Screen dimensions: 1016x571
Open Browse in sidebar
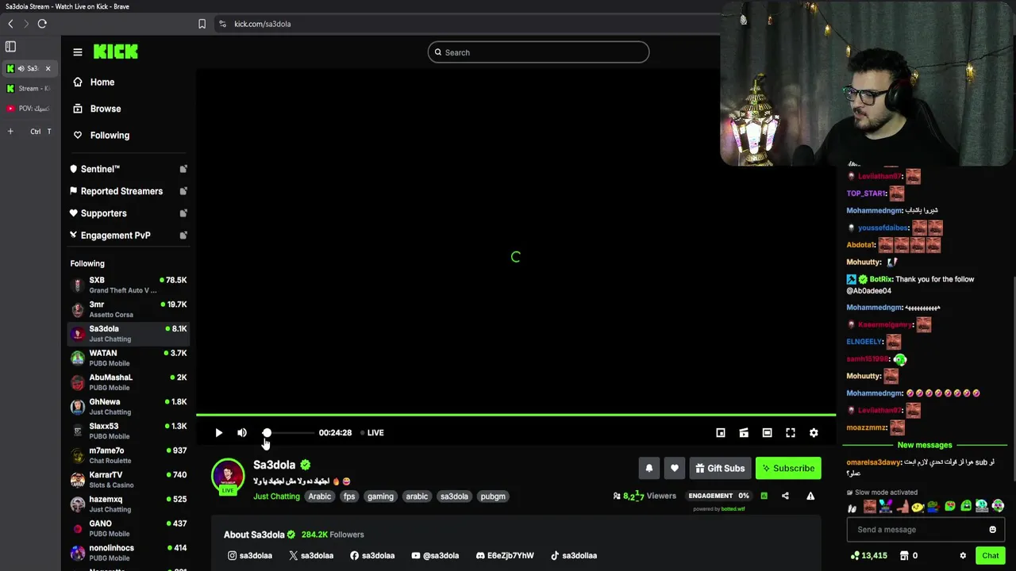[x=97, y=109]
